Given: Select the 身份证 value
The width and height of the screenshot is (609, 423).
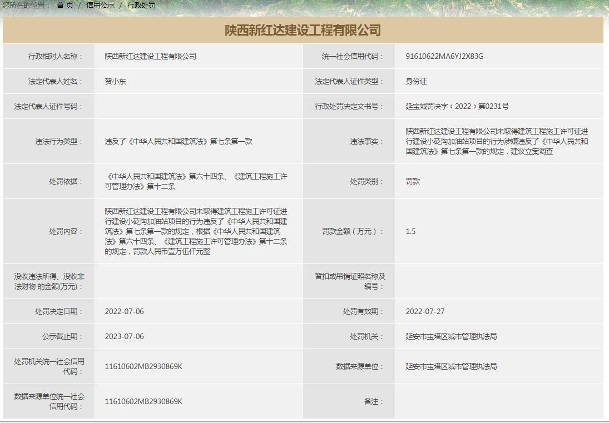Looking at the screenshot, I should (417, 82).
